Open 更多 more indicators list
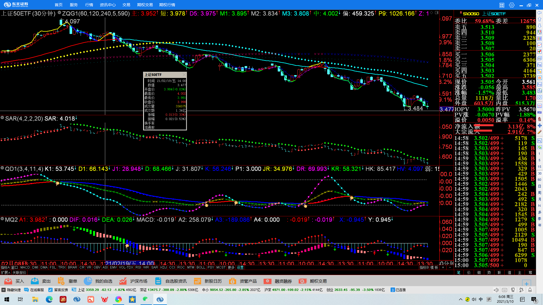The width and height of the screenshot is (543, 305). click(231, 267)
